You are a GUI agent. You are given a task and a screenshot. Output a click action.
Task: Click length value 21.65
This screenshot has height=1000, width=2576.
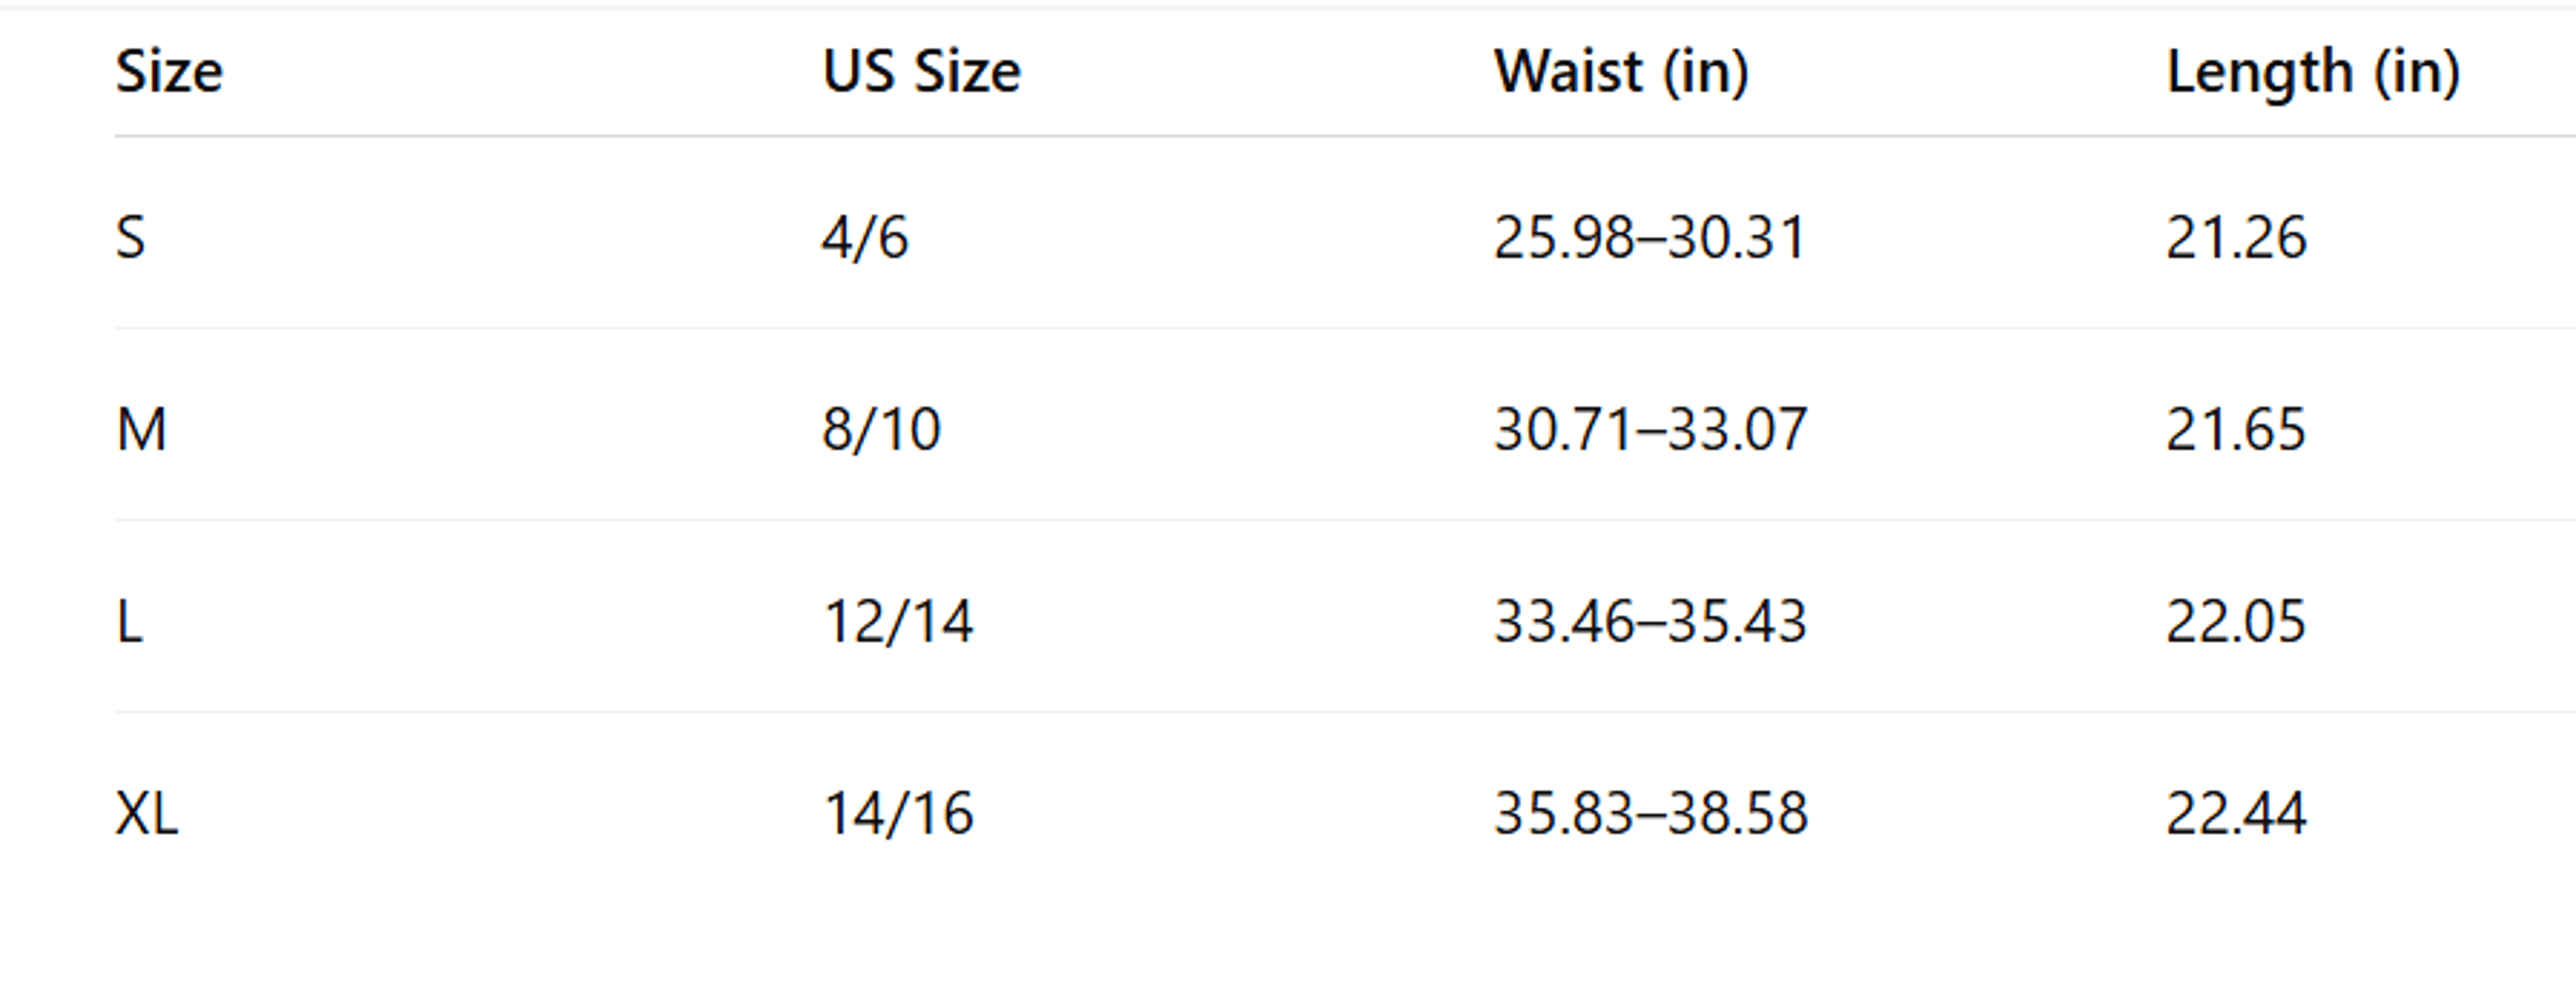coord(2236,430)
